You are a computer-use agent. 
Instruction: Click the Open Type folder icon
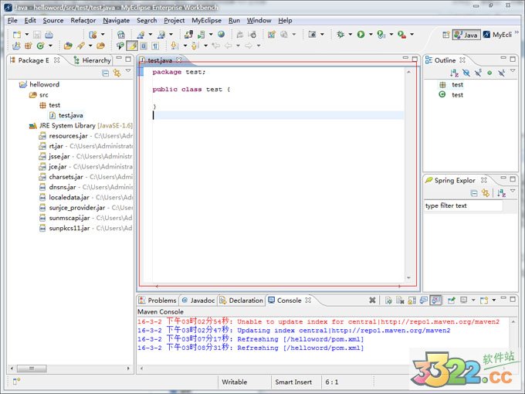(x=68, y=46)
